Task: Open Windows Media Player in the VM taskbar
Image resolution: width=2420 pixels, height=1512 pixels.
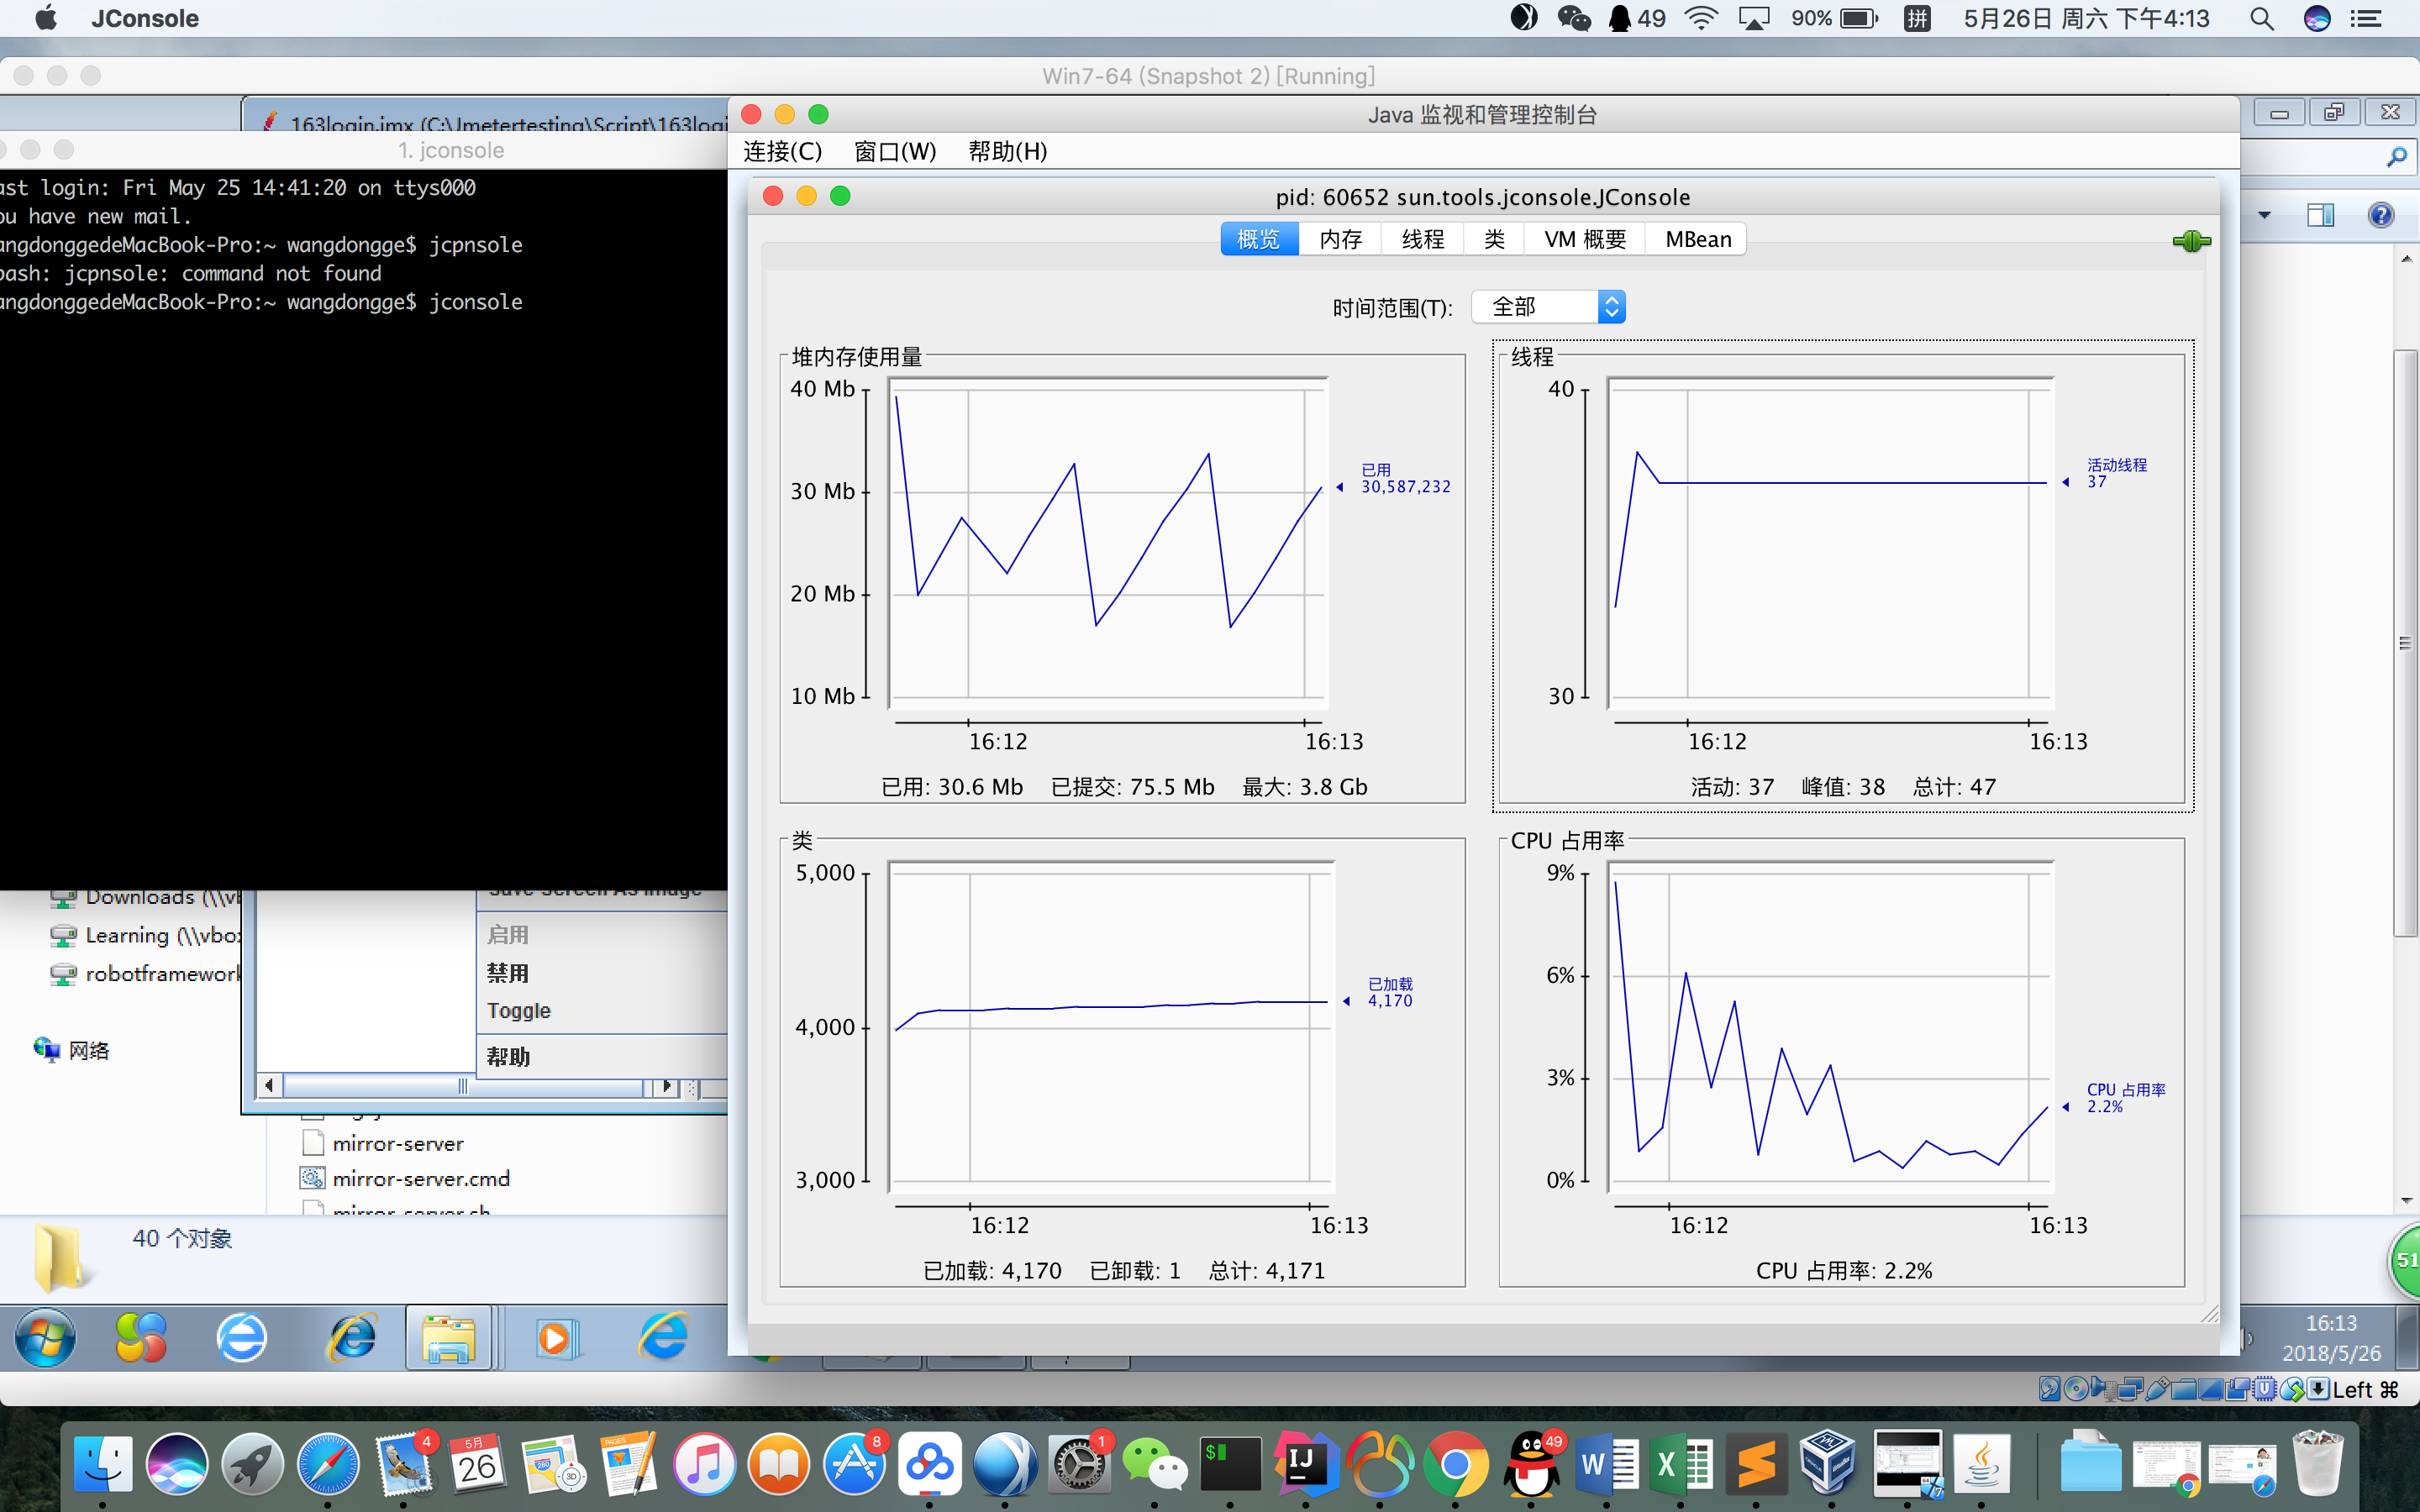Action: pos(556,1338)
